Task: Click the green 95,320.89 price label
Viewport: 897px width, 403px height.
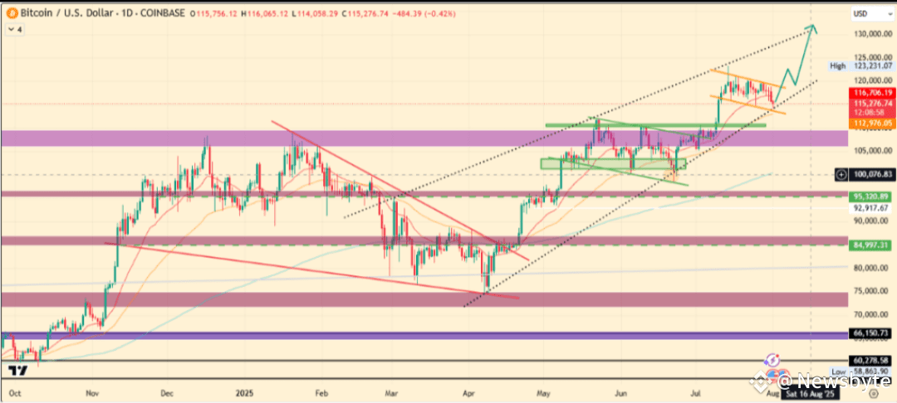Action: tap(873, 196)
